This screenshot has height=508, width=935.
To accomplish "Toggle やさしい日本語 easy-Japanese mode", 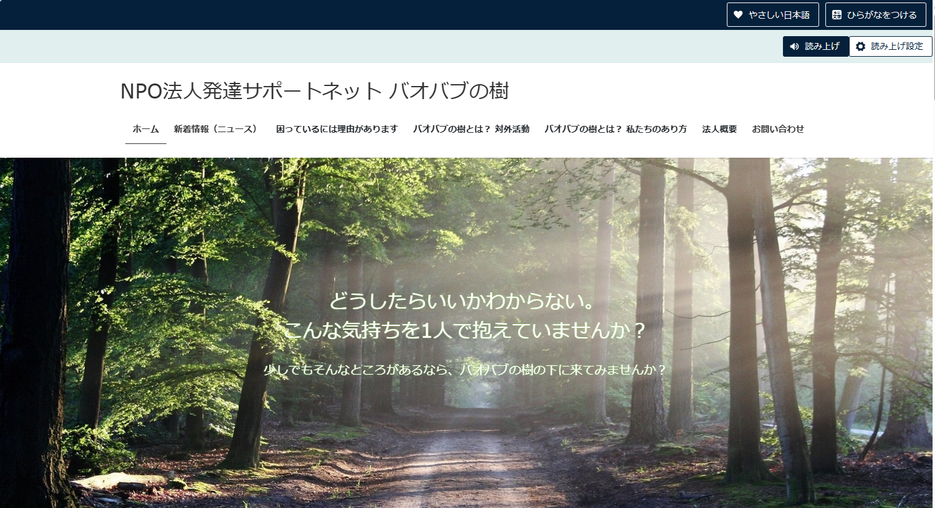I will click(x=773, y=14).
